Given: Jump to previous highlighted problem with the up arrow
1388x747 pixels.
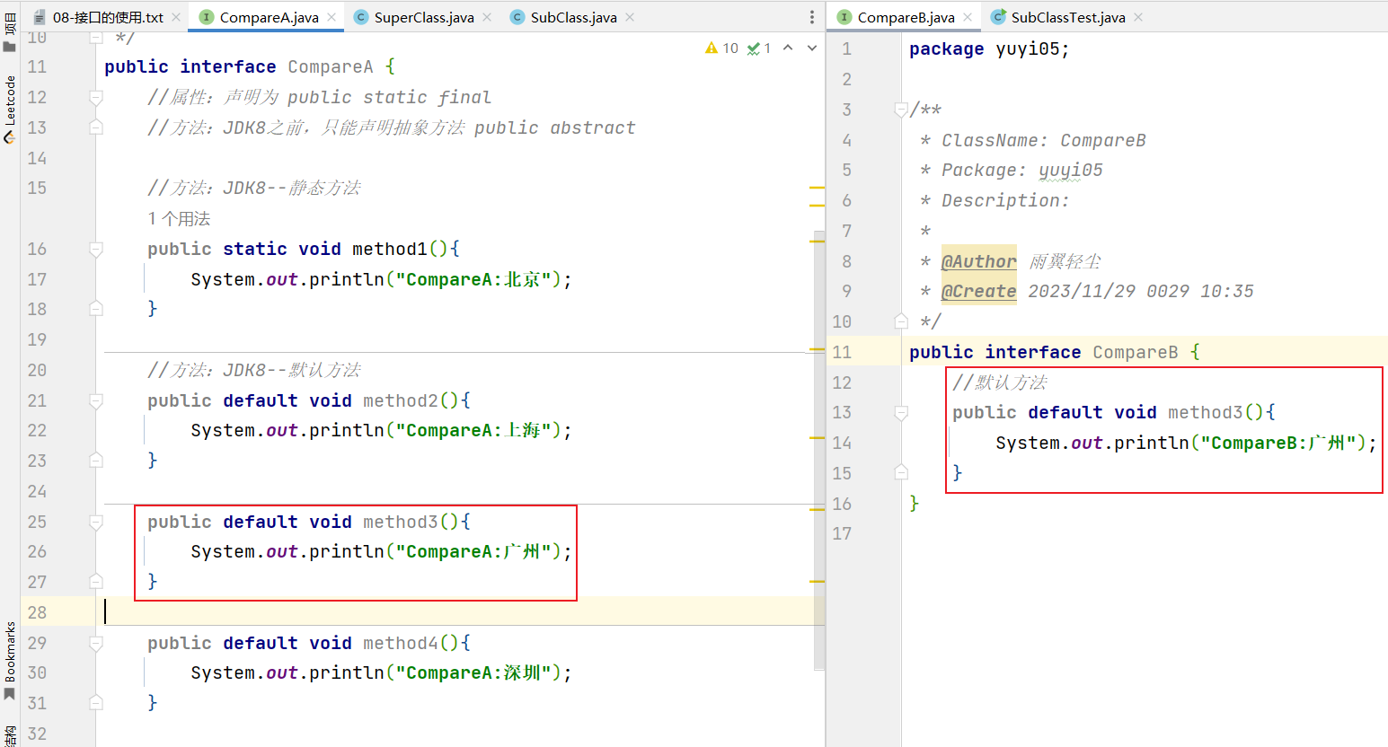Looking at the screenshot, I should coord(788,48).
